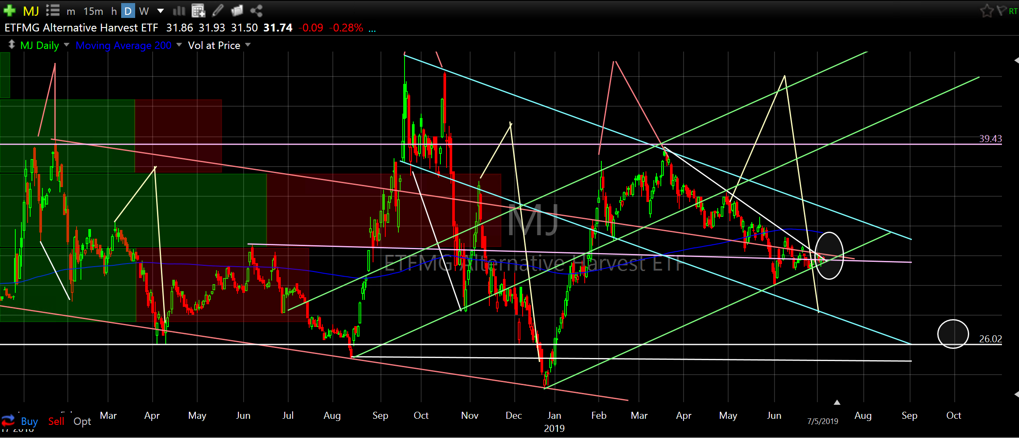Image resolution: width=1019 pixels, height=438 pixels.
Task: Click the red Sell button
Action: (x=56, y=421)
